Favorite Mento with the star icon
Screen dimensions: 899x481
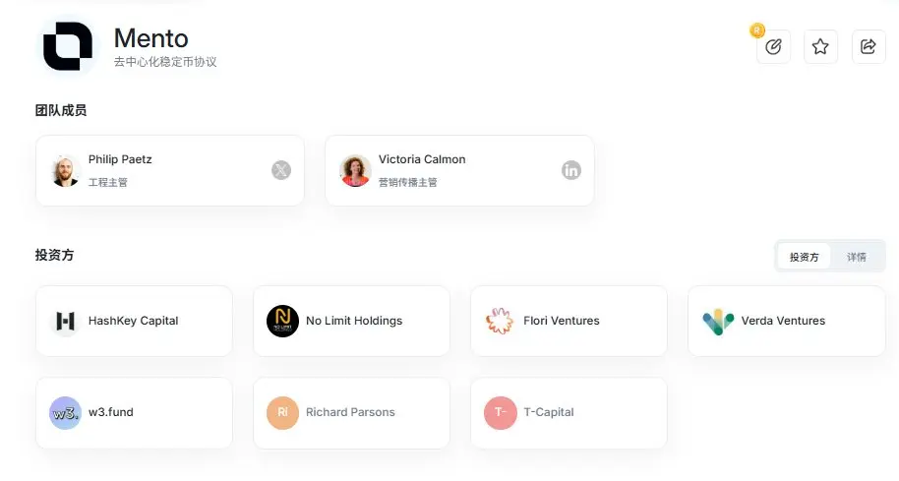(x=820, y=46)
